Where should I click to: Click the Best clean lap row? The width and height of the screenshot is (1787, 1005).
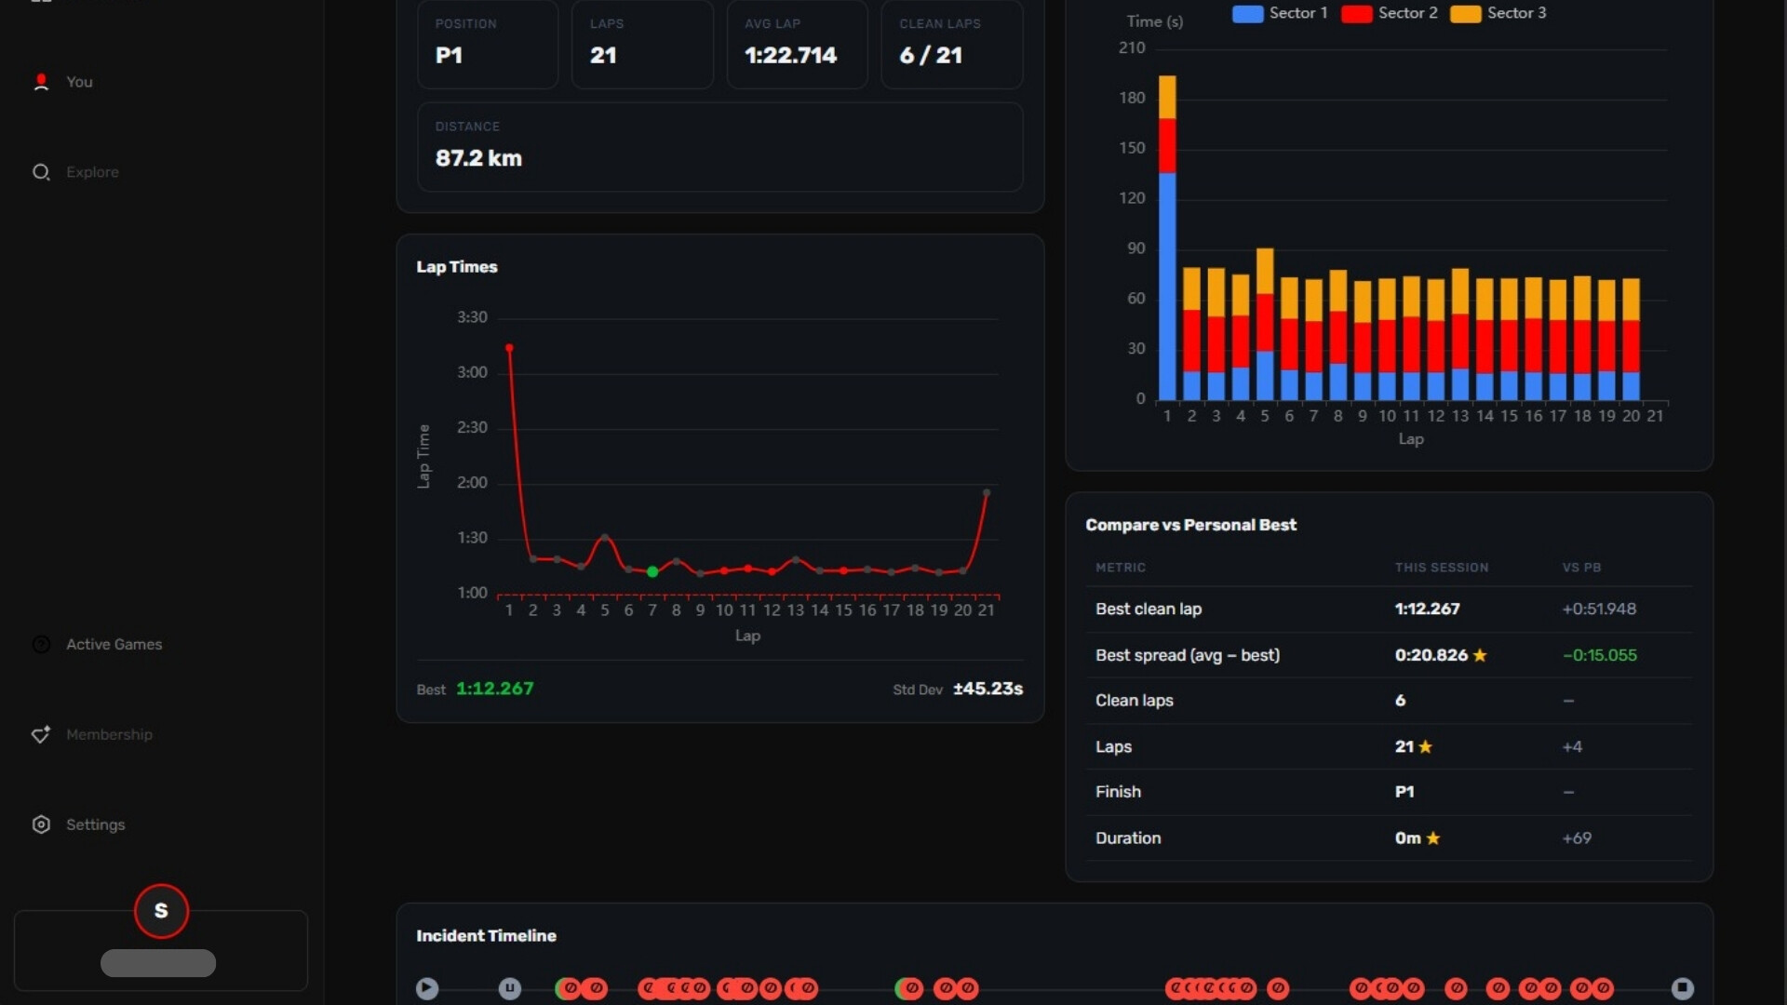(x=1389, y=609)
